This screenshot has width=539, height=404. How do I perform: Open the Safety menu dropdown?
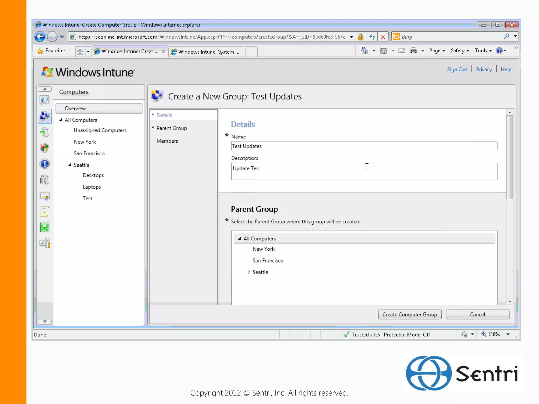pos(460,50)
